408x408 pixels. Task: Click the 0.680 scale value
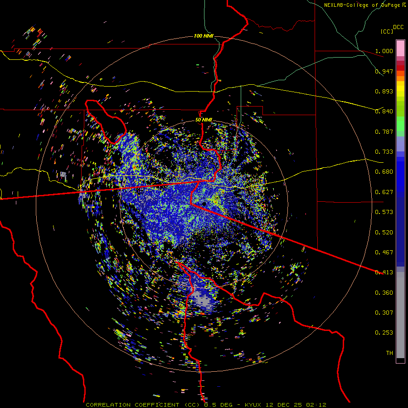[x=384, y=172]
